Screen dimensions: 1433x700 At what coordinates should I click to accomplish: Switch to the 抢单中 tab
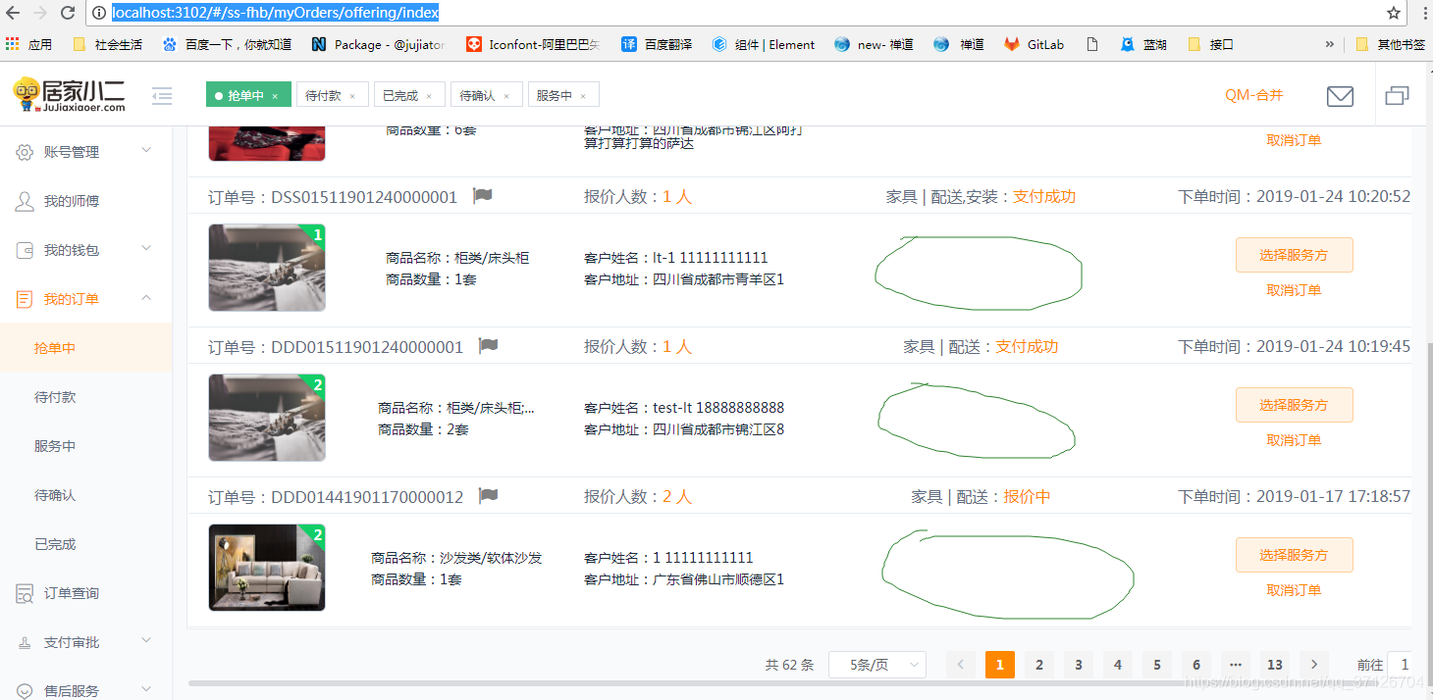pyautogui.click(x=246, y=95)
